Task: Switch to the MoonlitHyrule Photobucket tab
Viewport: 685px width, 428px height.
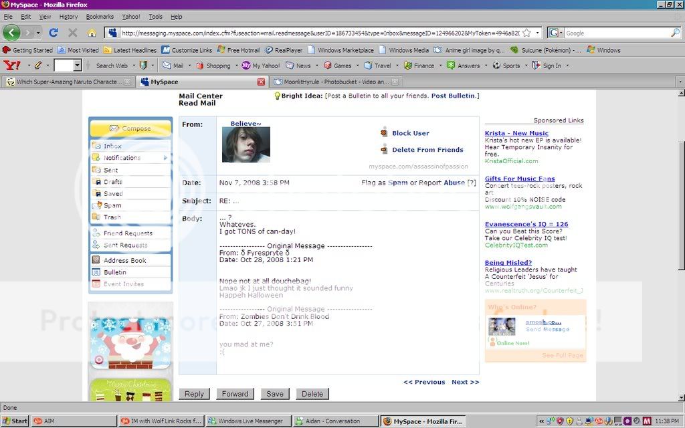Action: 332,82
